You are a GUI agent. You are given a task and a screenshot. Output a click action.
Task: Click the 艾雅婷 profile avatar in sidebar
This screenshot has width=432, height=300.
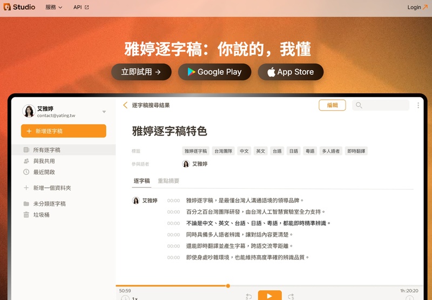tap(29, 111)
